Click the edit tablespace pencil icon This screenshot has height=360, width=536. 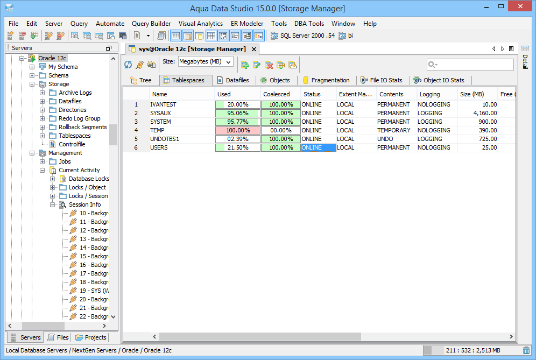point(257,65)
